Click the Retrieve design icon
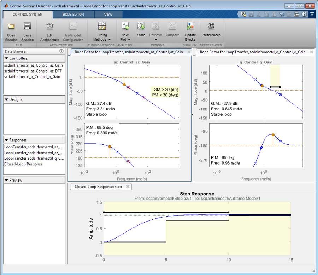 click(155, 26)
